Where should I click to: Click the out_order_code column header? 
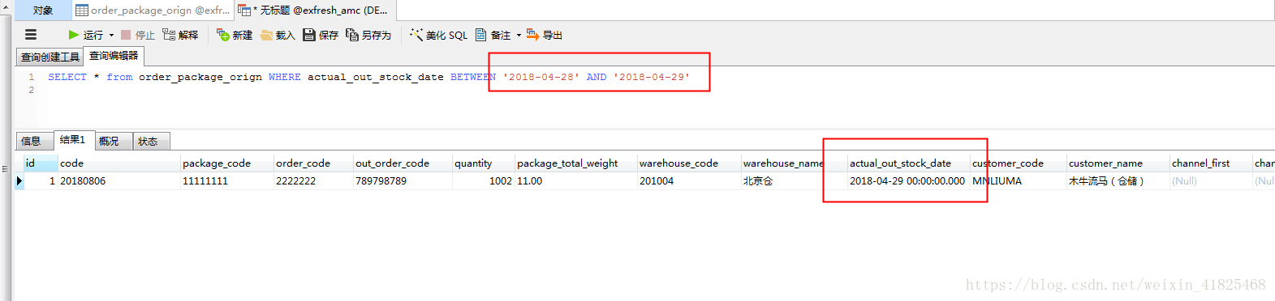tap(403, 163)
